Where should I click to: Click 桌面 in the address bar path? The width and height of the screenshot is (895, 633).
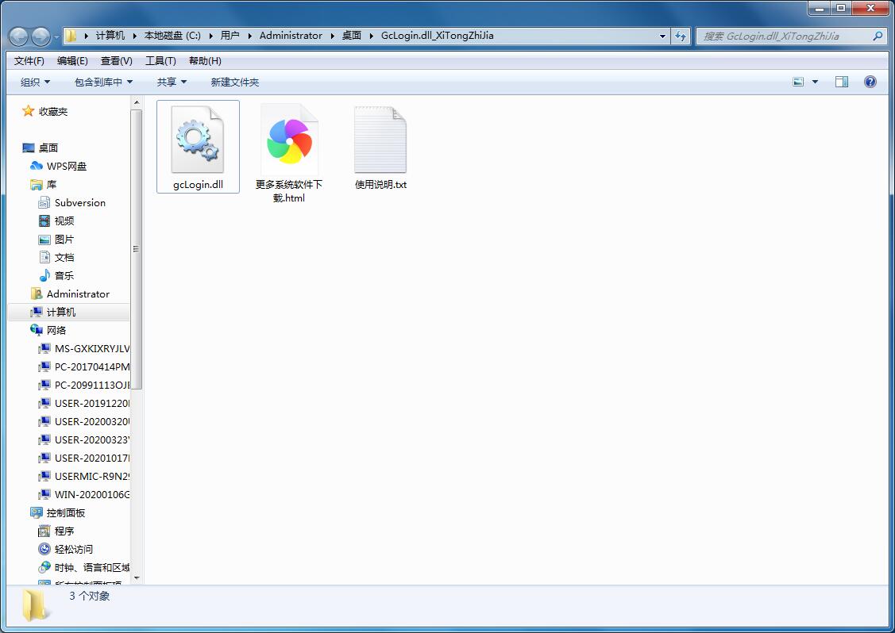[x=352, y=36]
